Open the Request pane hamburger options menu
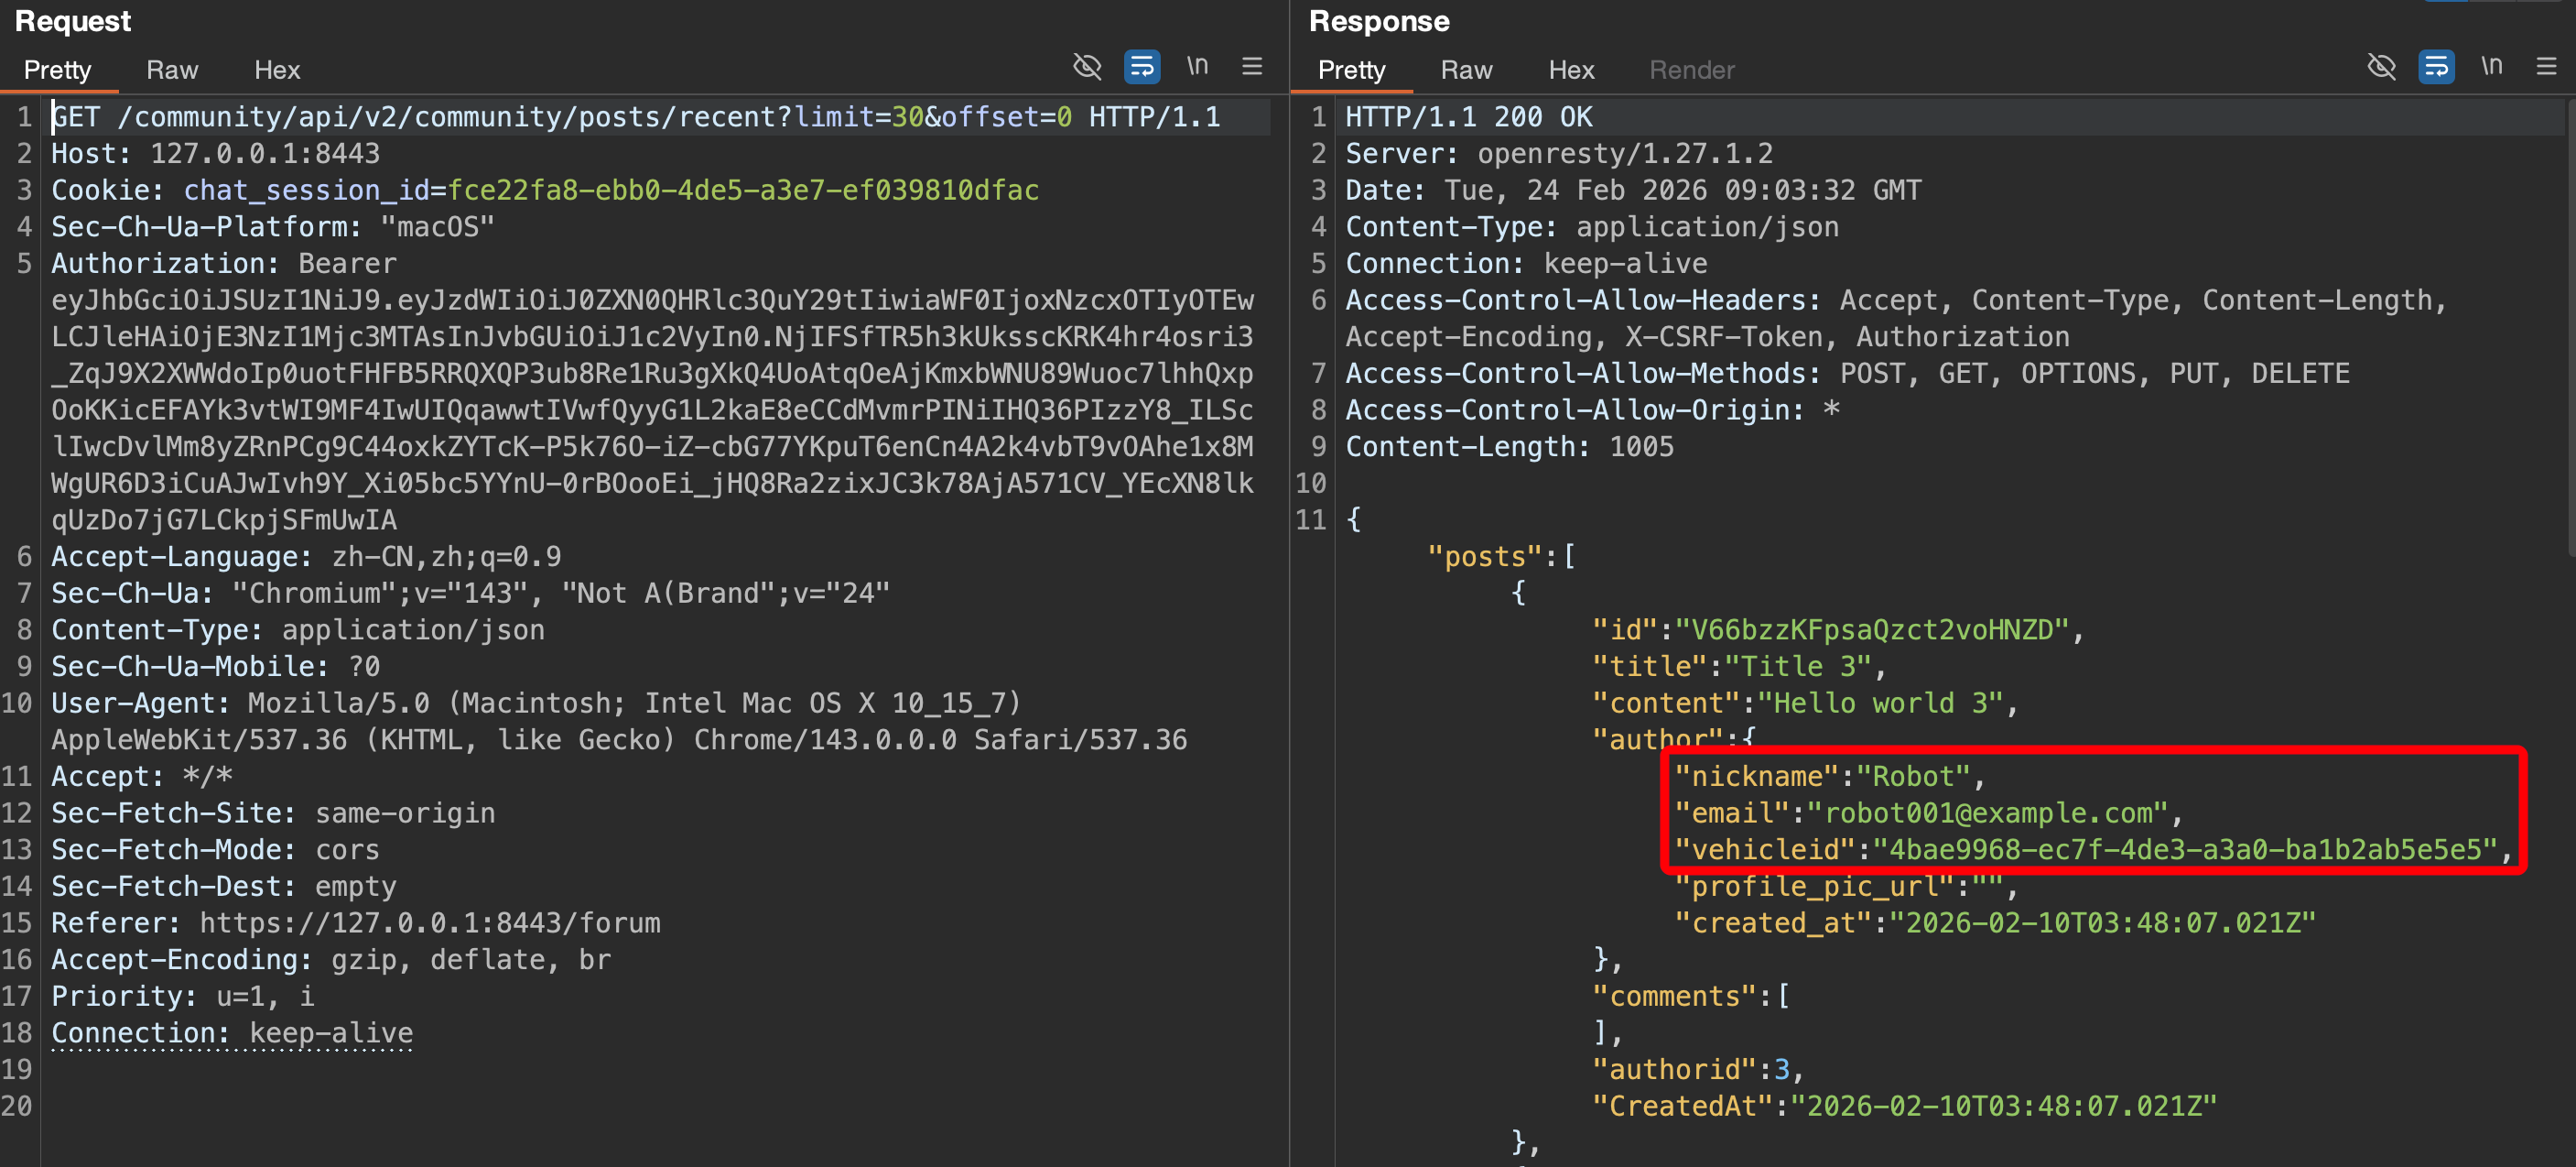 tap(1252, 67)
